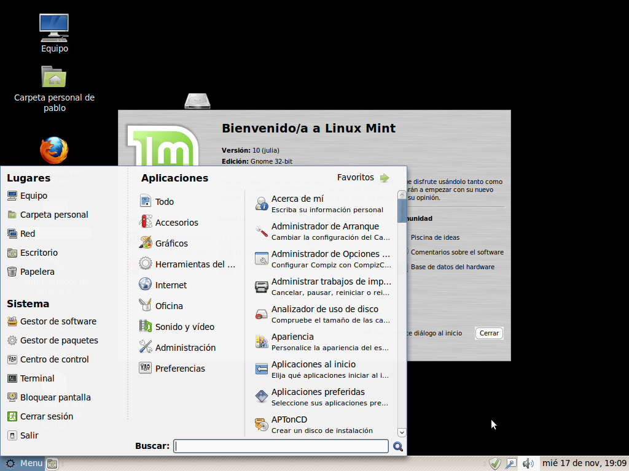Open the panel clock calendar
This screenshot has width=629, height=471.
point(584,464)
